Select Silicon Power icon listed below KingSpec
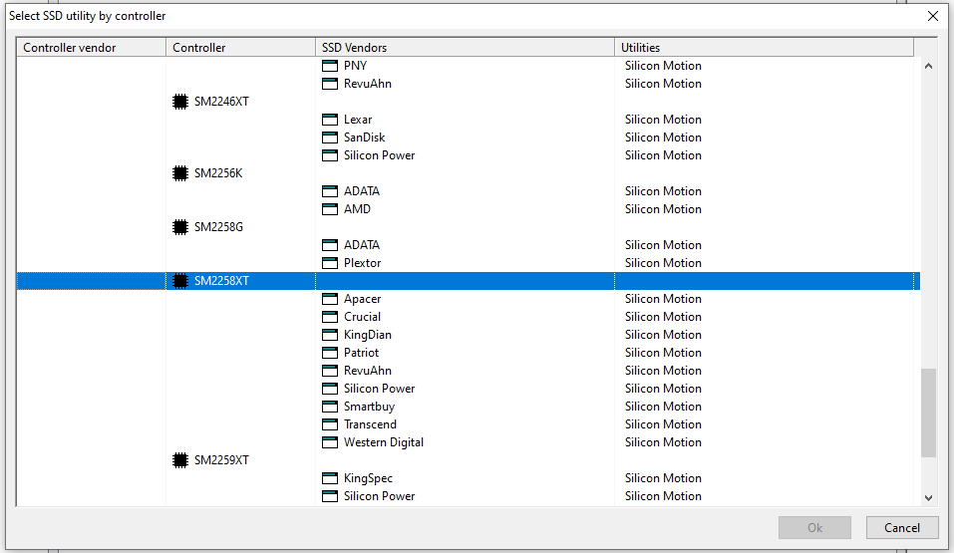This screenshot has width=954, height=553. click(x=330, y=496)
